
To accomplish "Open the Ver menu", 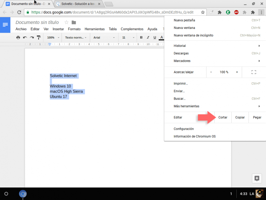I will coord(46,29).
